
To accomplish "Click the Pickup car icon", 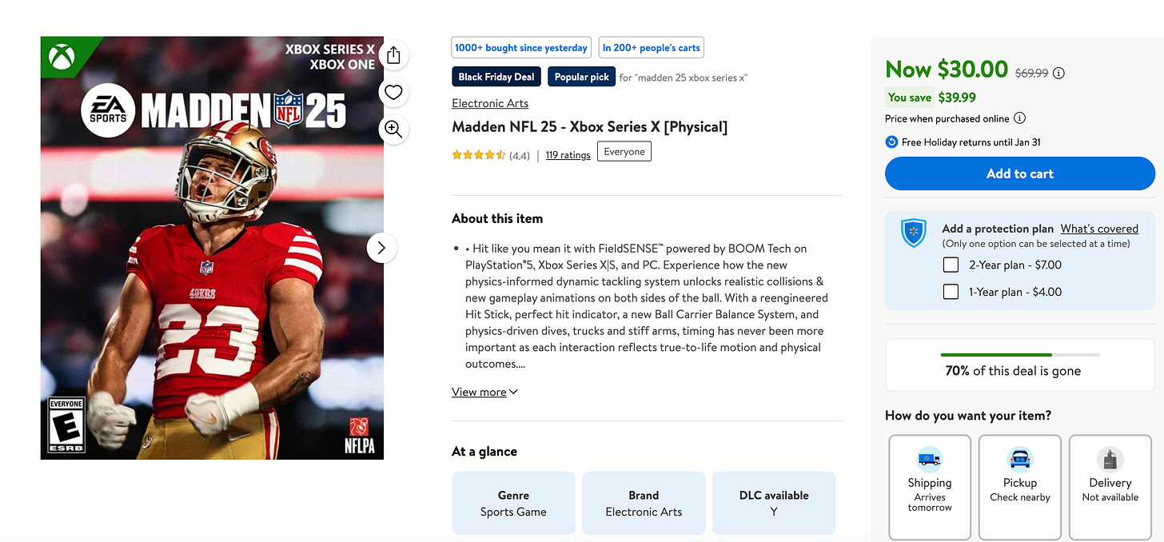I will (1019, 460).
